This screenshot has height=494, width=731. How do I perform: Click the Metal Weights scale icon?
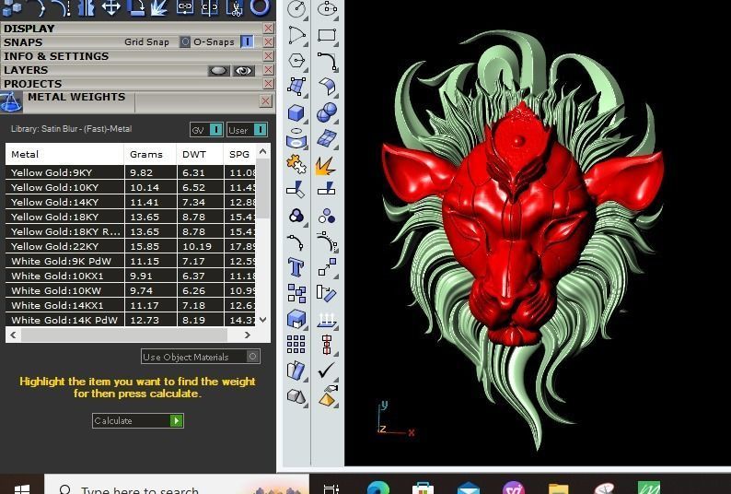click(11, 102)
